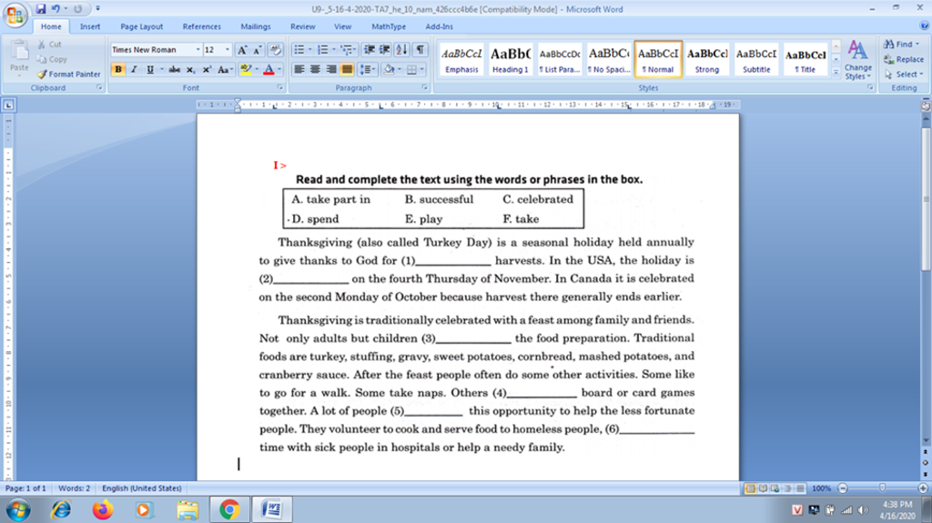Toggle Bold formatting
This screenshot has height=523, width=932.
coord(118,69)
